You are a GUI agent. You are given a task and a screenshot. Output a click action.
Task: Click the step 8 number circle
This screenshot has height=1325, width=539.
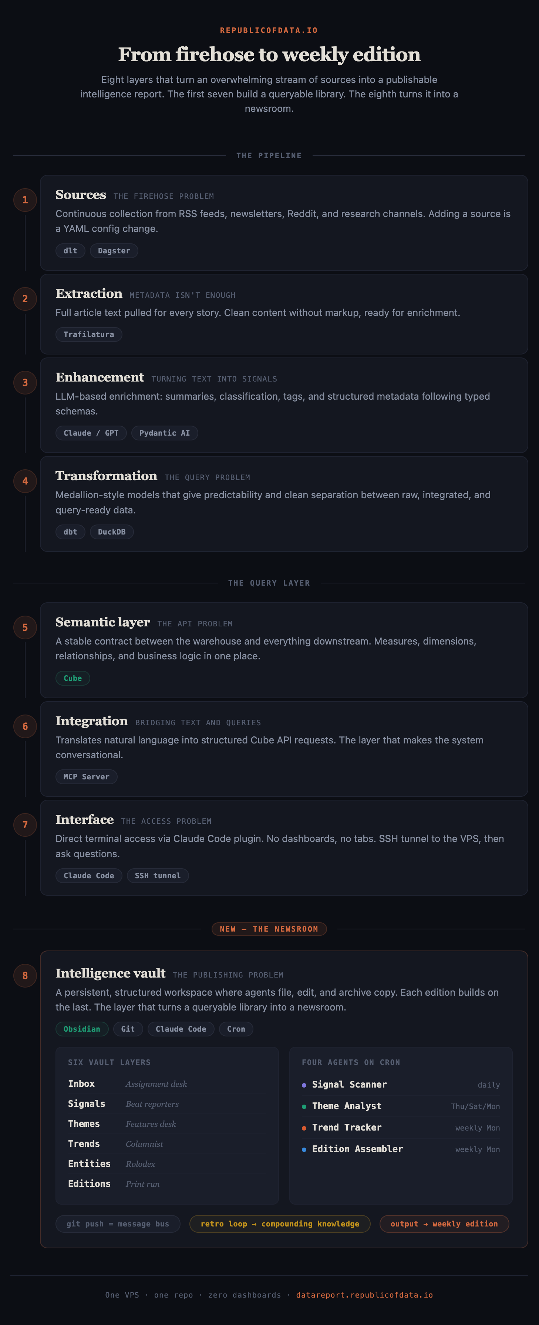25,976
